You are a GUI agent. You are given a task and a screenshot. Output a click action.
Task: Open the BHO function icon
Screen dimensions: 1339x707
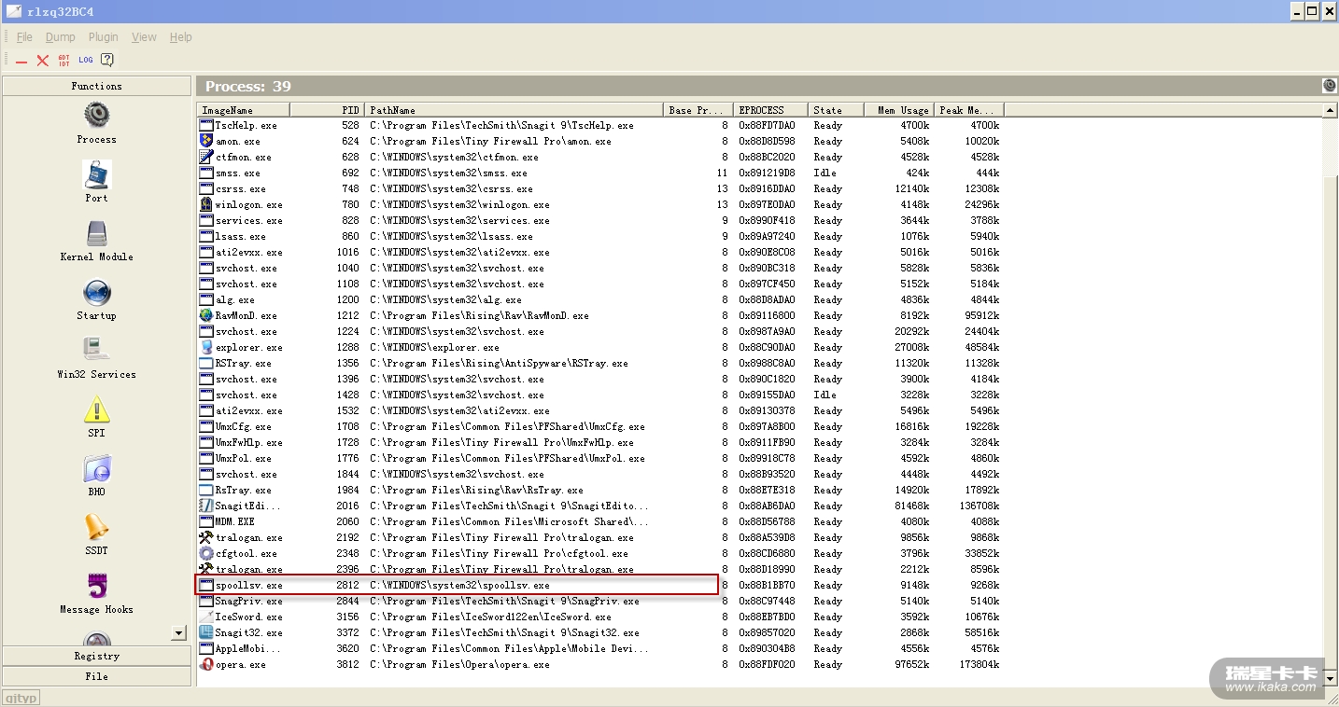pyautogui.click(x=97, y=468)
